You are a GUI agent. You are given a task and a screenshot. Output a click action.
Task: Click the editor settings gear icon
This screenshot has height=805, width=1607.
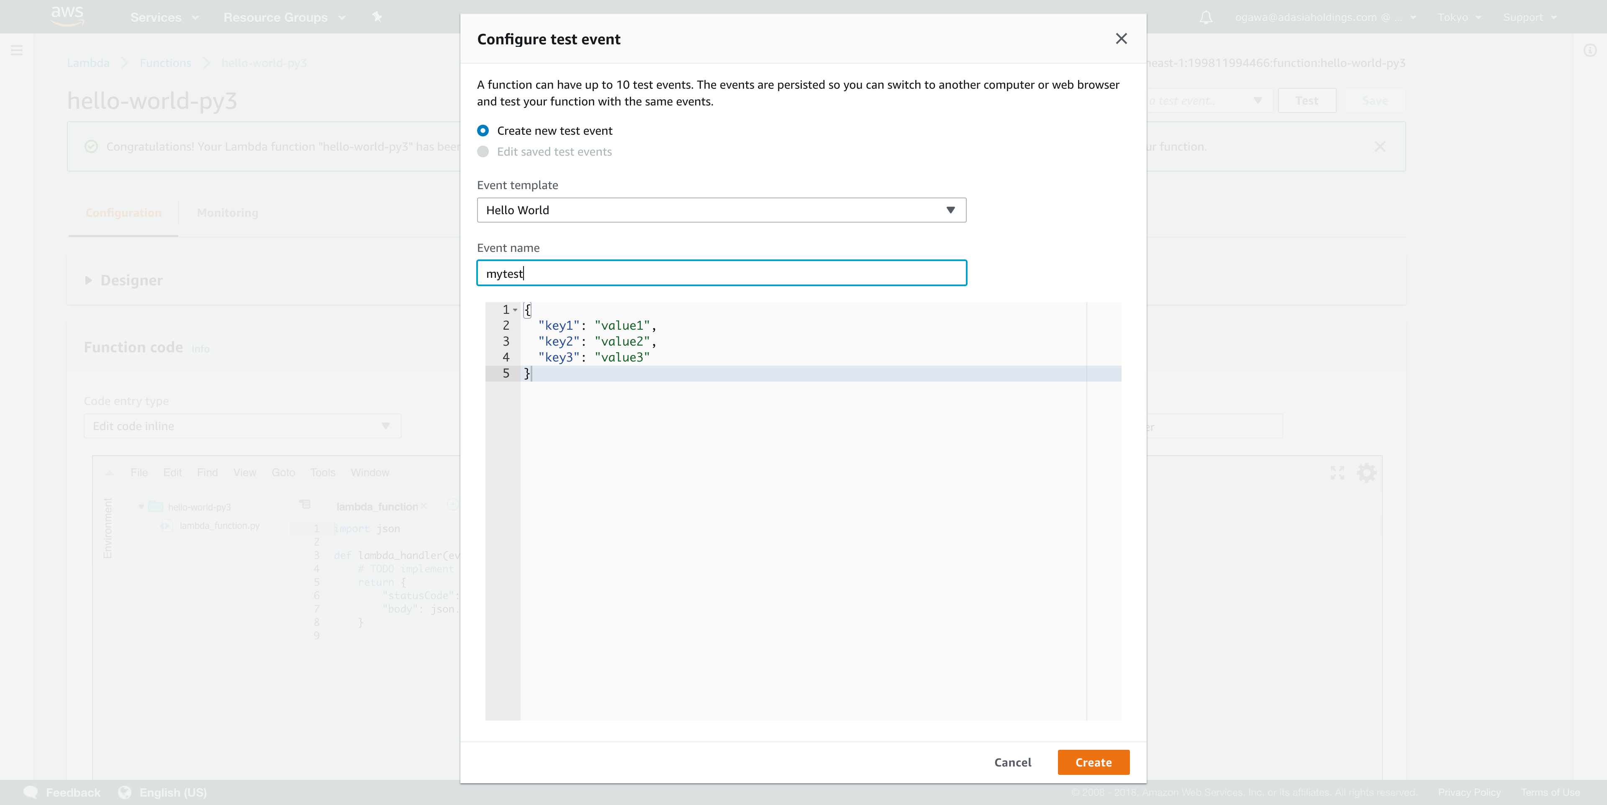point(1366,473)
